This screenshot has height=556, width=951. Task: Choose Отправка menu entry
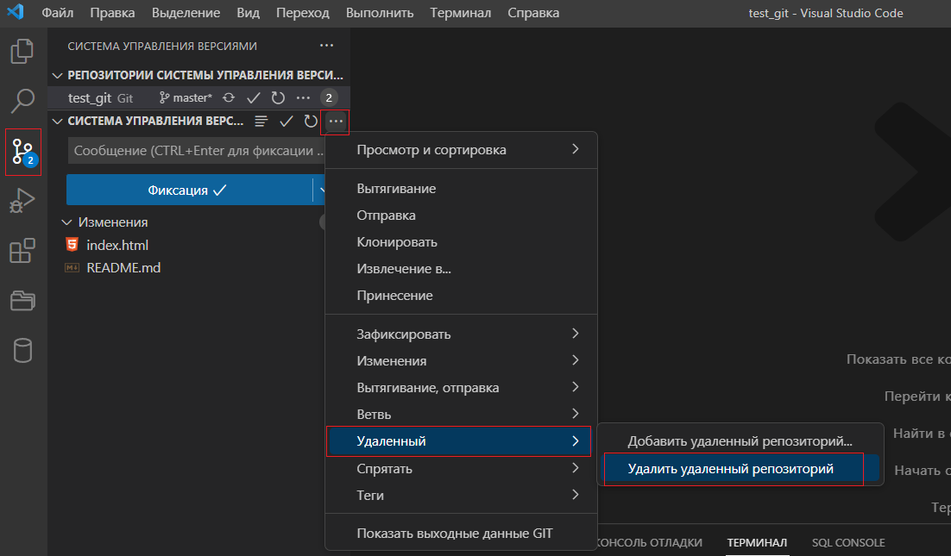[x=462, y=215]
